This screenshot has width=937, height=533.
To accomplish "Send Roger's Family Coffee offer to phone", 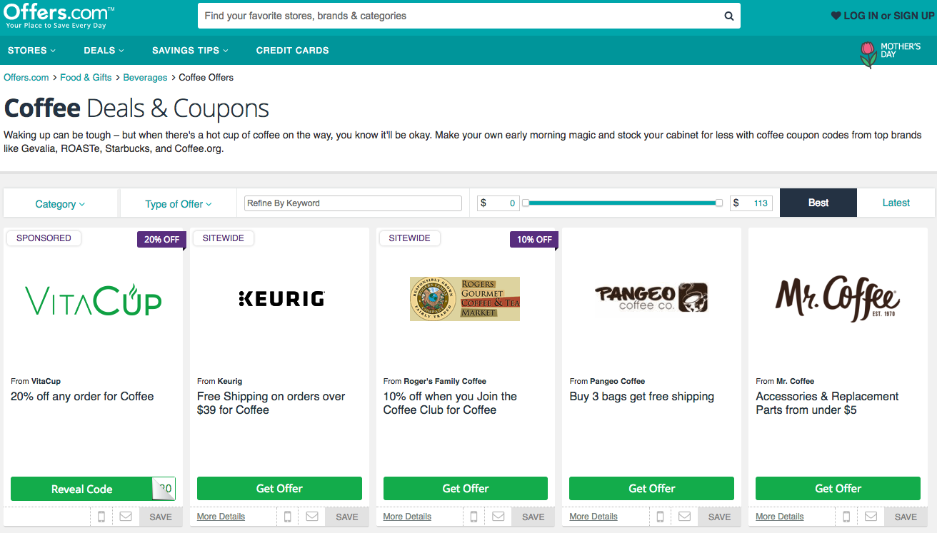I will click(474, 517).
